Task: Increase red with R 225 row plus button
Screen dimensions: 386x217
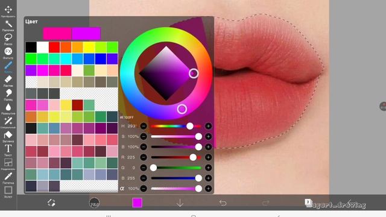Action: coord(208,157)
